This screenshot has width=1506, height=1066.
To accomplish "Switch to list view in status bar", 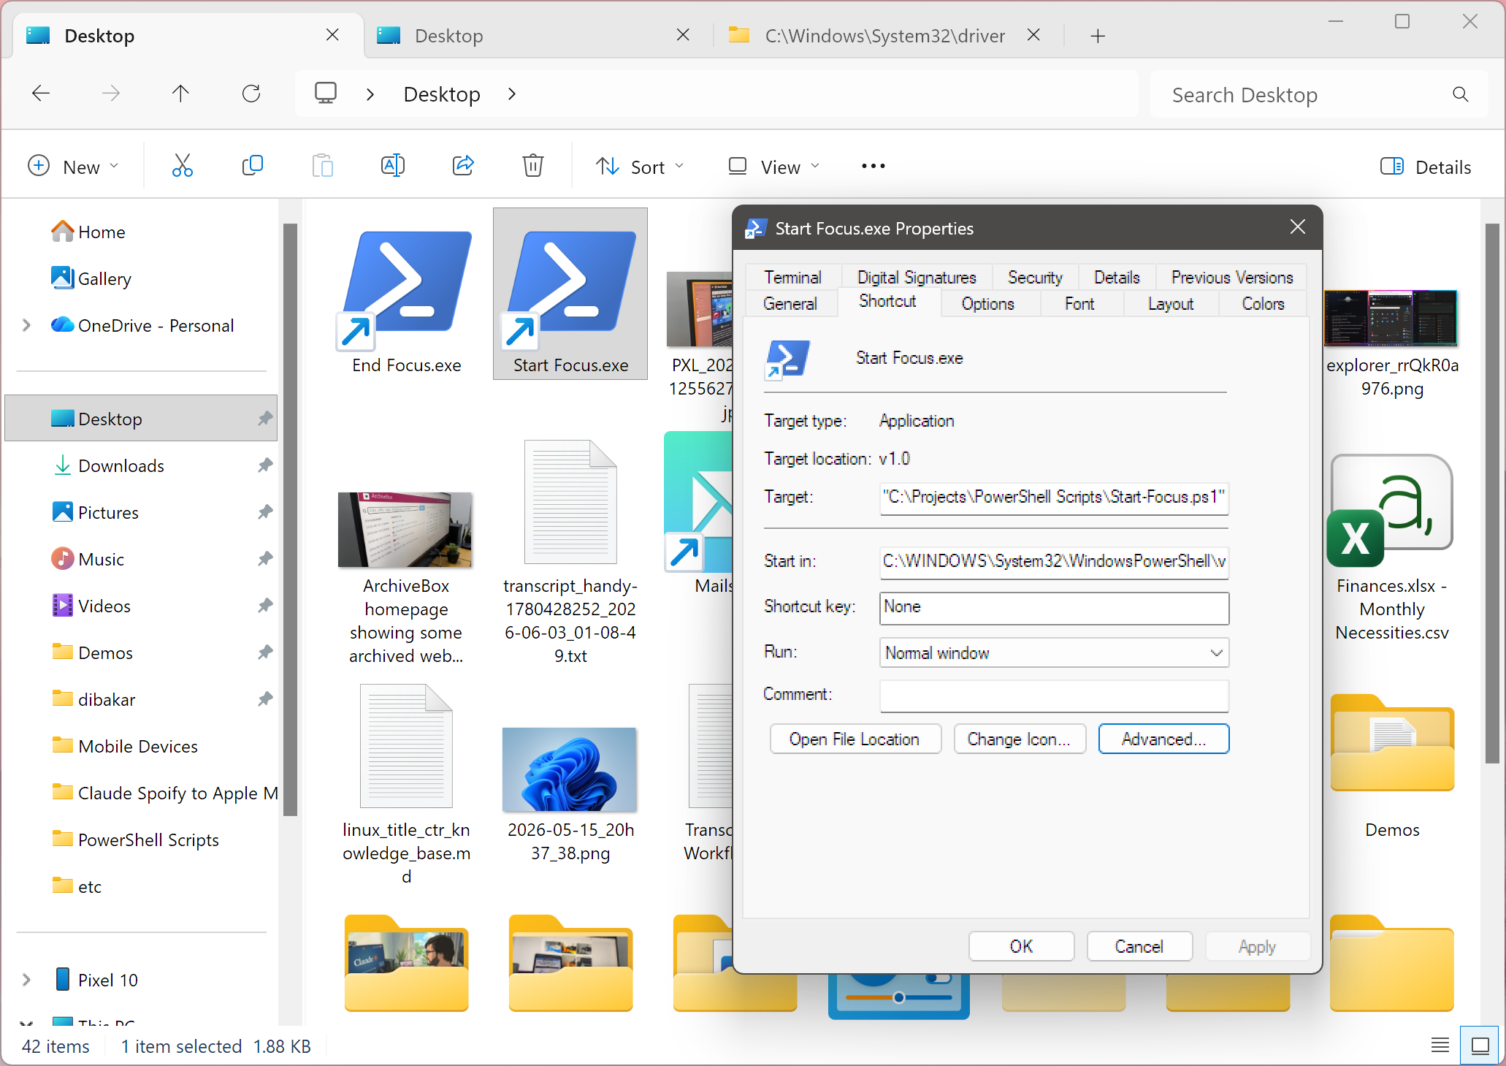I will [x=1440, y=1046].
